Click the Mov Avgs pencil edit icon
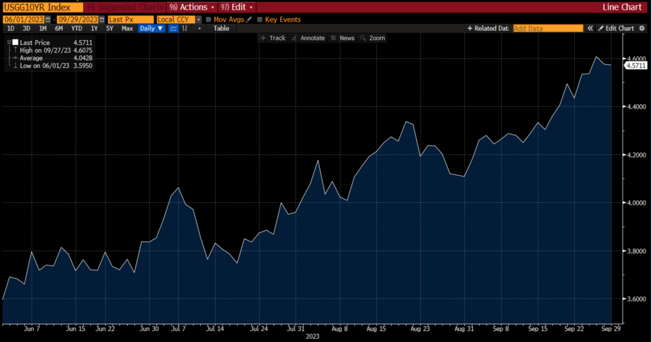Image resolution: width=651 pixels, height=342 pixels. (x=249, y=20)
